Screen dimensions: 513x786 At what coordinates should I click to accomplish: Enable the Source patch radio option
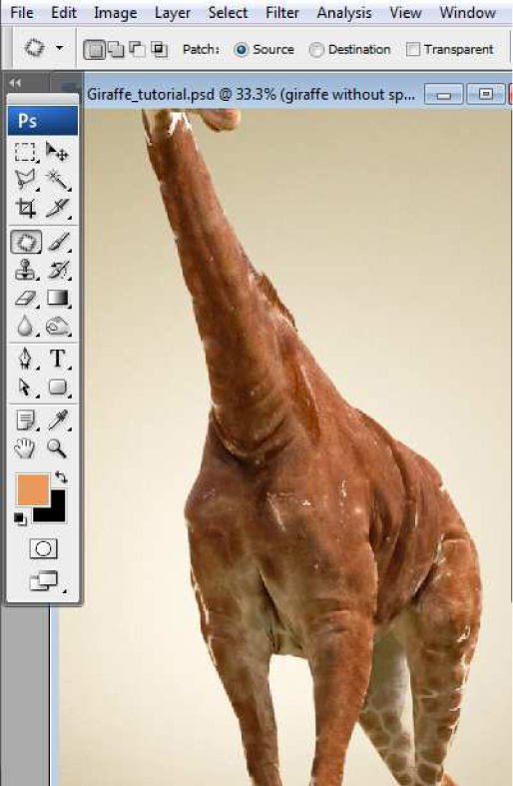pyautogui.click(x=241, y=49)
